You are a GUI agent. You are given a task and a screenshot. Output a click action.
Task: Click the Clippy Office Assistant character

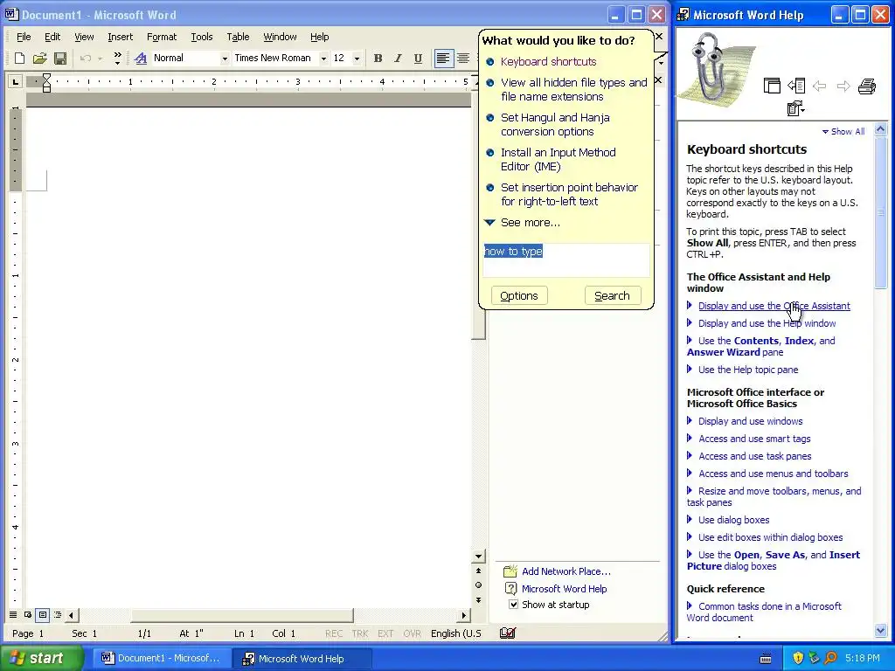pos(708,67)
